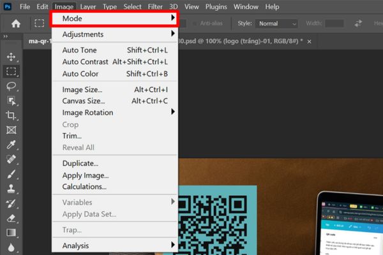Close the psd document tab
Screen dimensions: 383x255
coord(309,41)
